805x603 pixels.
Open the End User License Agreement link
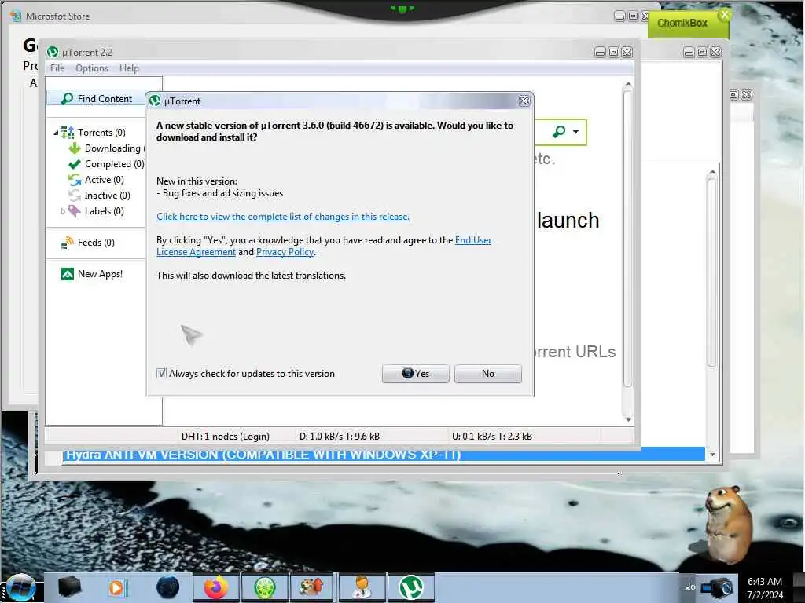324,246
